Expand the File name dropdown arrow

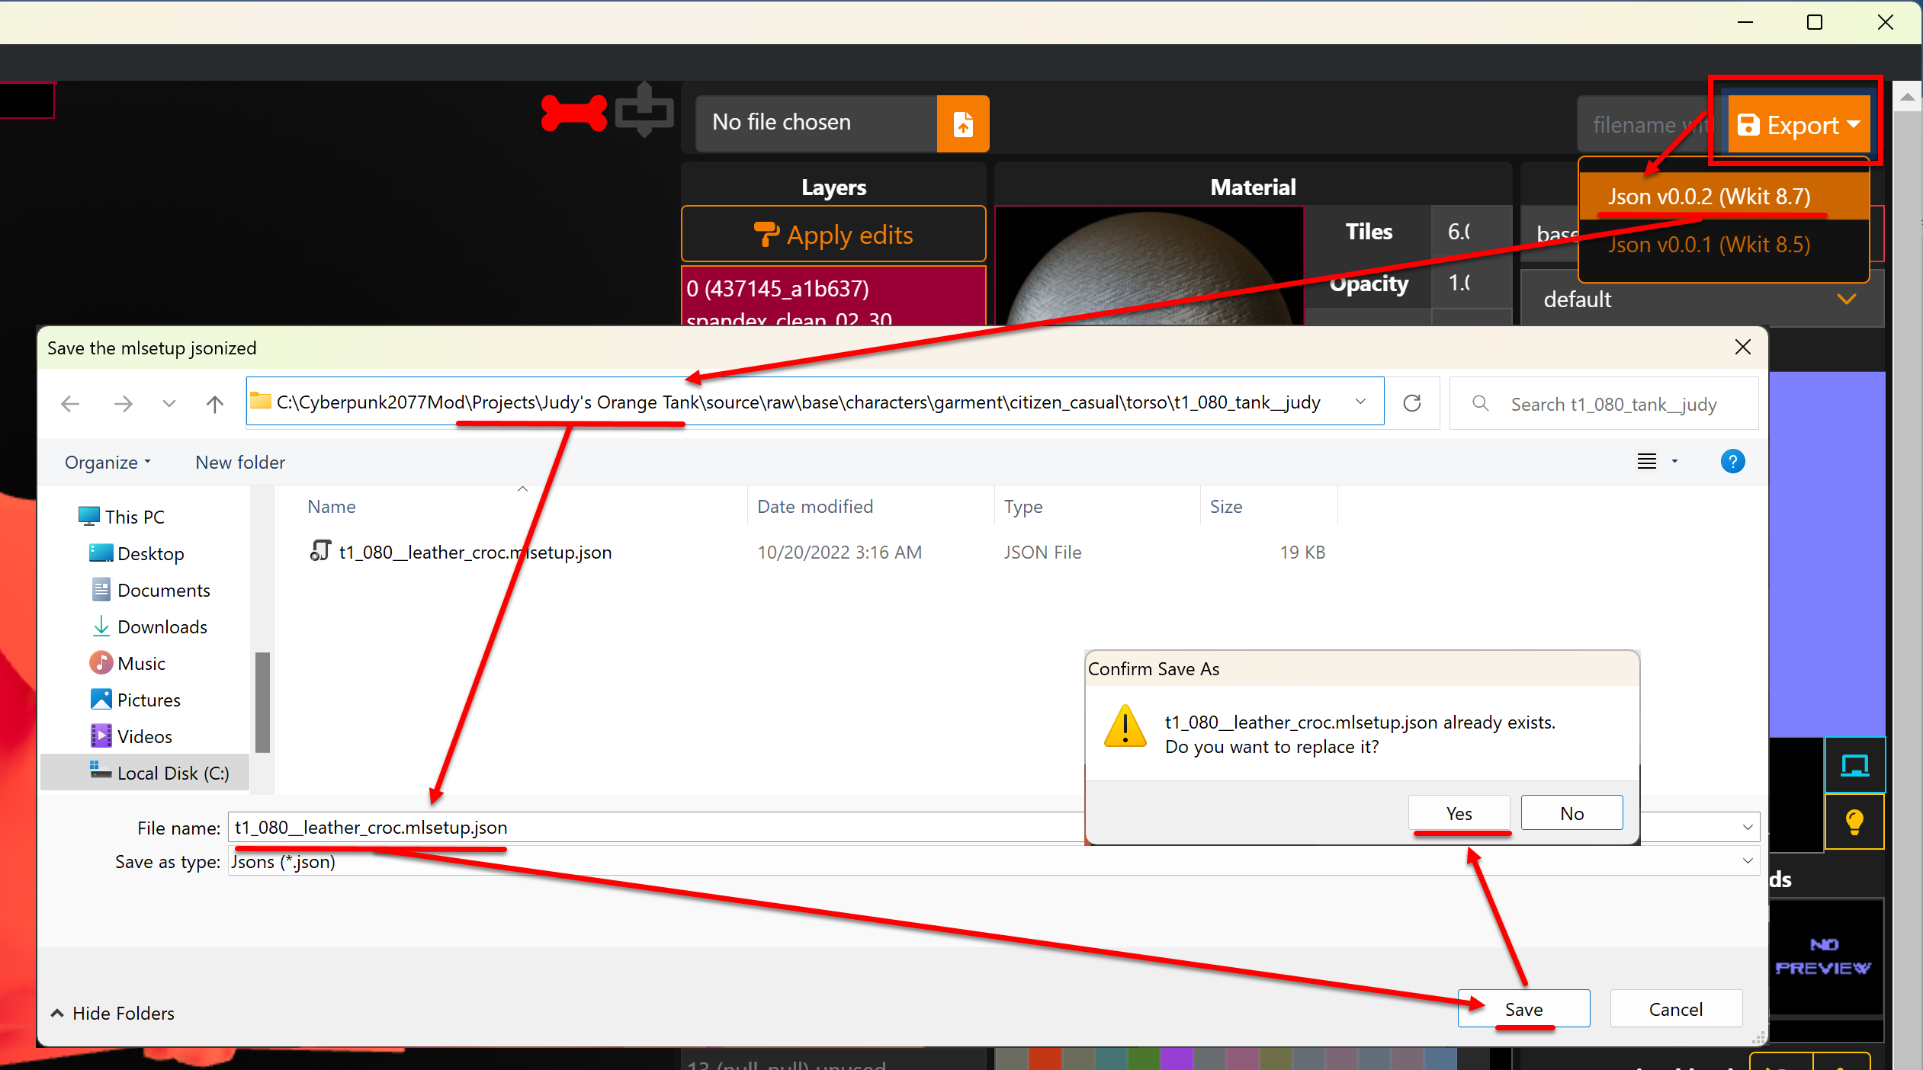click(x=1748, y=827)
